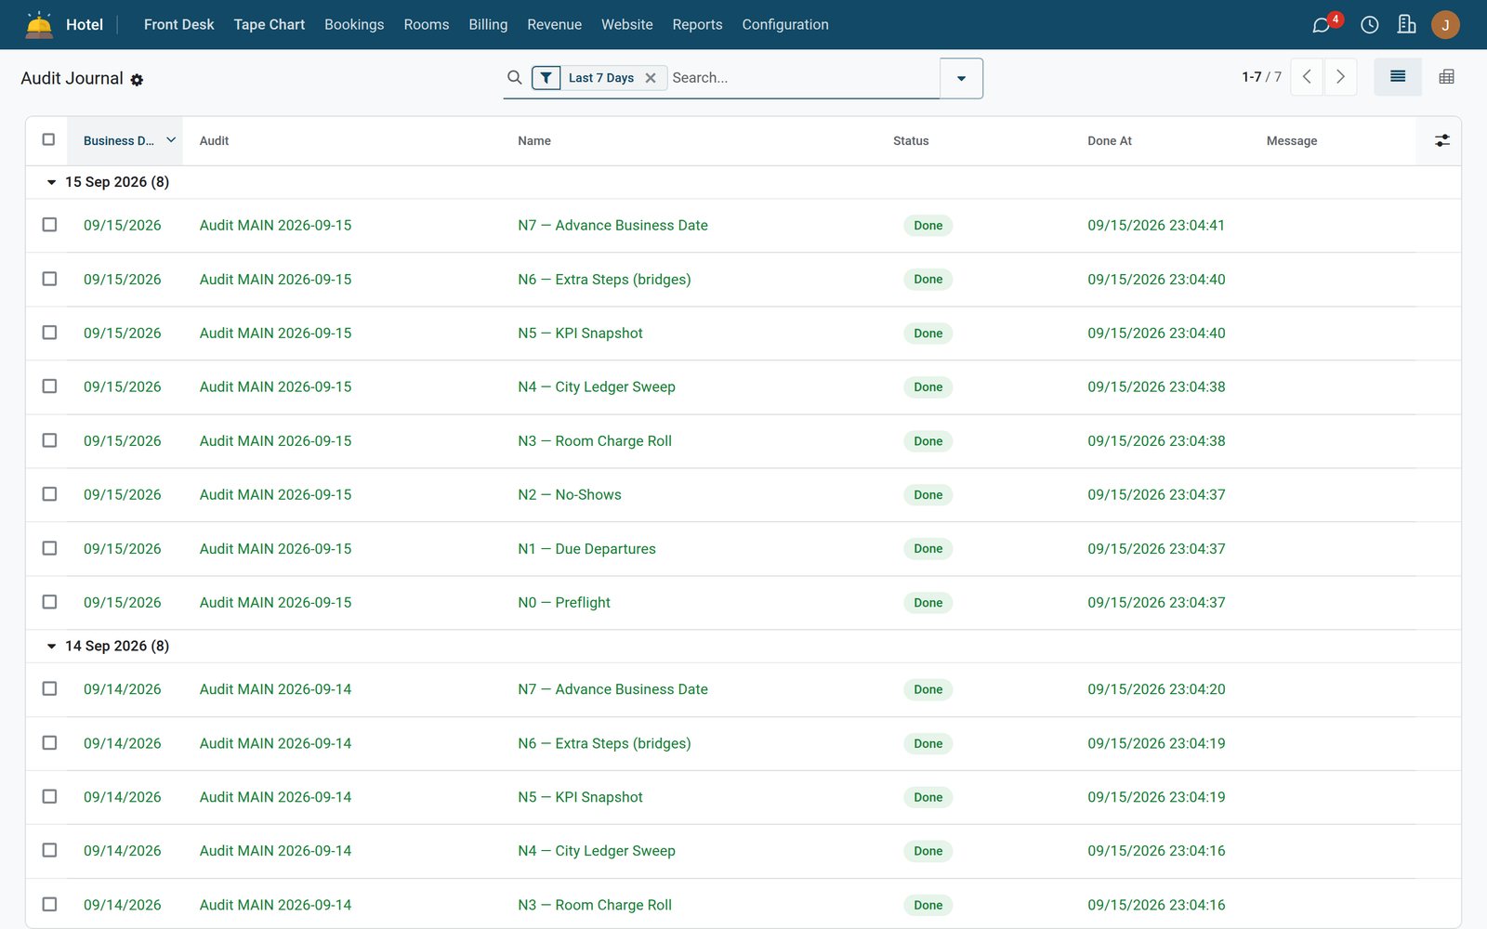Click the Audit column header
The width and height of the screenshot is (1487, 929).
pyautogui.click(x=214, y=141)
